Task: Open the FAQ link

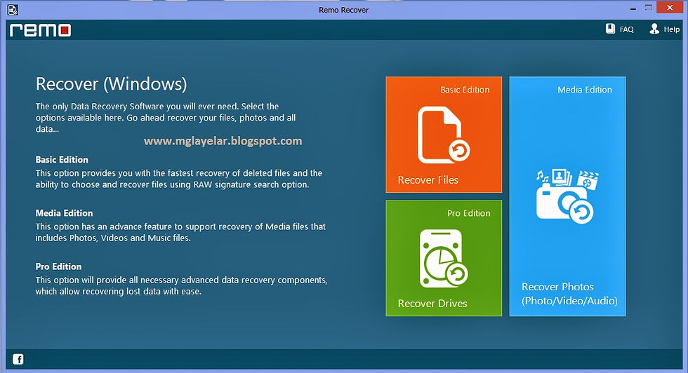Action: pyautogui.click(x=626, y=29)
